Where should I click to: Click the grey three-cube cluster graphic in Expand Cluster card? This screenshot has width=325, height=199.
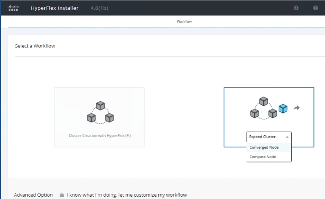pyautogui.click(x=264, y=108)
